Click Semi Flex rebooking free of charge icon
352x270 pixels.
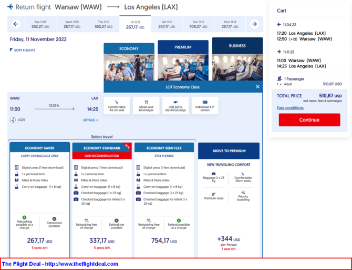click(x=149, y=221)
